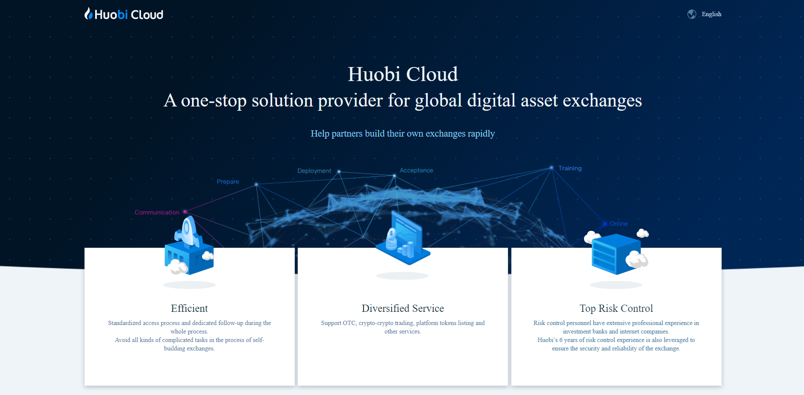Click the Diversified Service card title
This screenshot has width=804, height=395.
click(x=403, y=308)
